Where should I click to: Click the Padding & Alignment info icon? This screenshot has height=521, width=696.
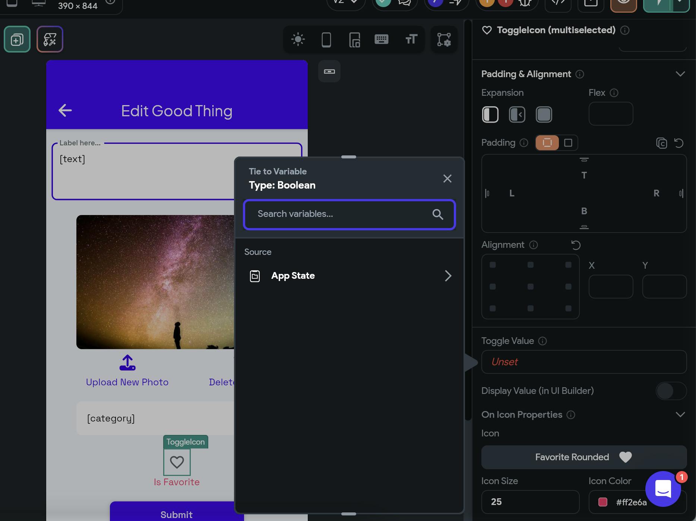coord(580,74)
